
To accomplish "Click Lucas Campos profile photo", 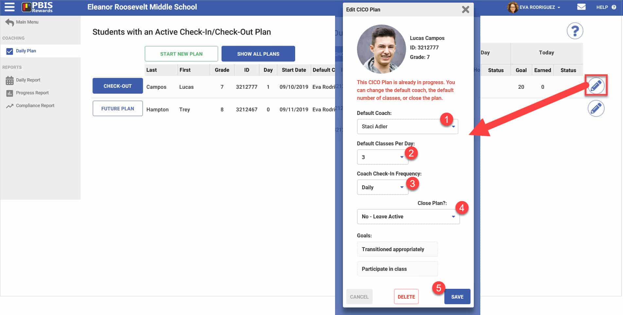I will pyautogui.click(x=381, y=49).
